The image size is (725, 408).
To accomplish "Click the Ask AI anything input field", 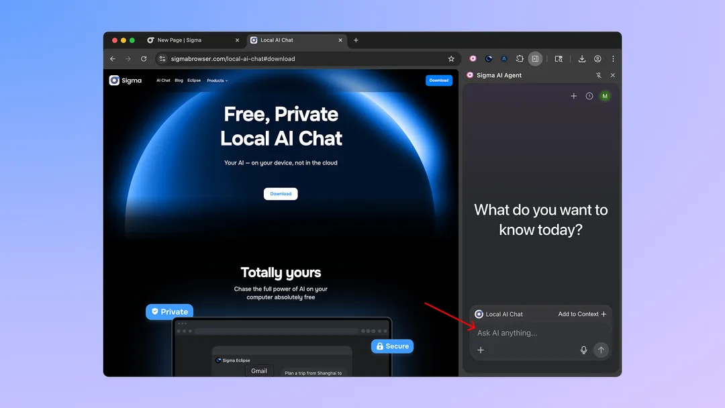I will coord(540,333).
